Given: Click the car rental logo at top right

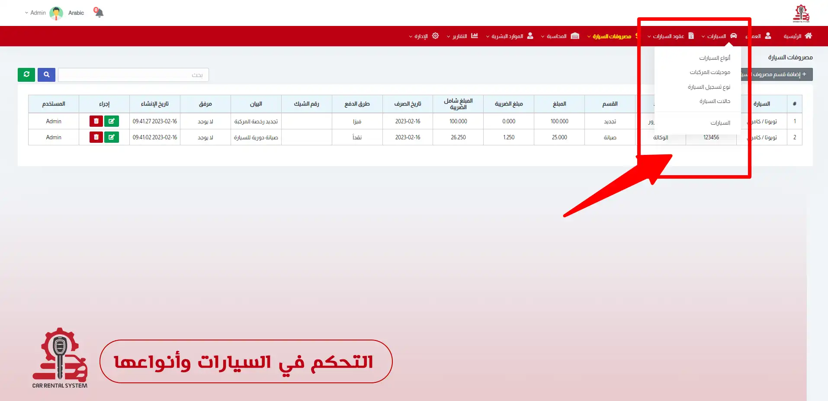Looking at the screenshot, I should tap(801, 13).
